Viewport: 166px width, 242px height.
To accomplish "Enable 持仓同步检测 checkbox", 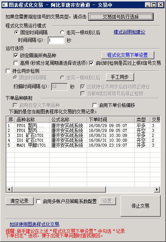I will coord(8,71).
